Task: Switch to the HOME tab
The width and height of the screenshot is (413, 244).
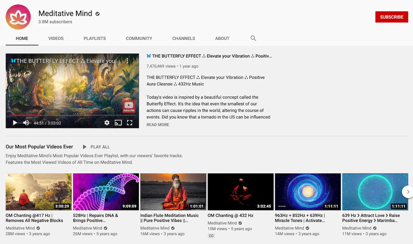Action: (x=22, y=39)
